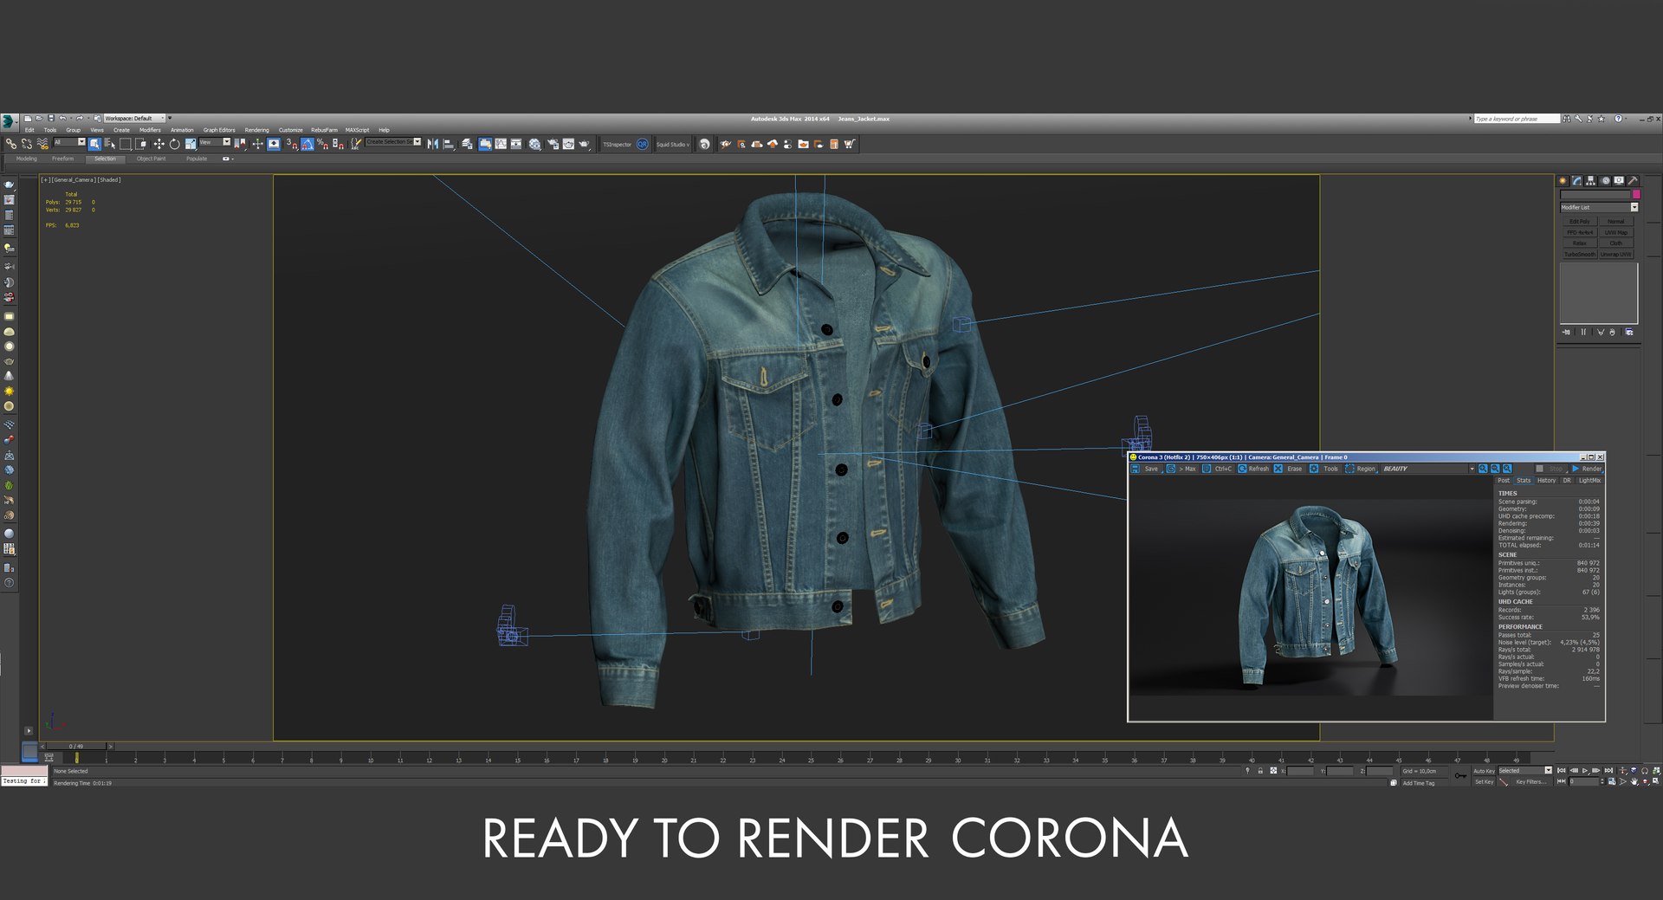Click the Bind to Space Warp icon
Viewport: 1663px width, 900px height.
point(42,144)
